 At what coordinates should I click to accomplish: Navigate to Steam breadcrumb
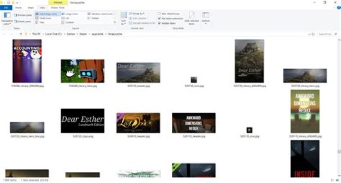(83, 34)
